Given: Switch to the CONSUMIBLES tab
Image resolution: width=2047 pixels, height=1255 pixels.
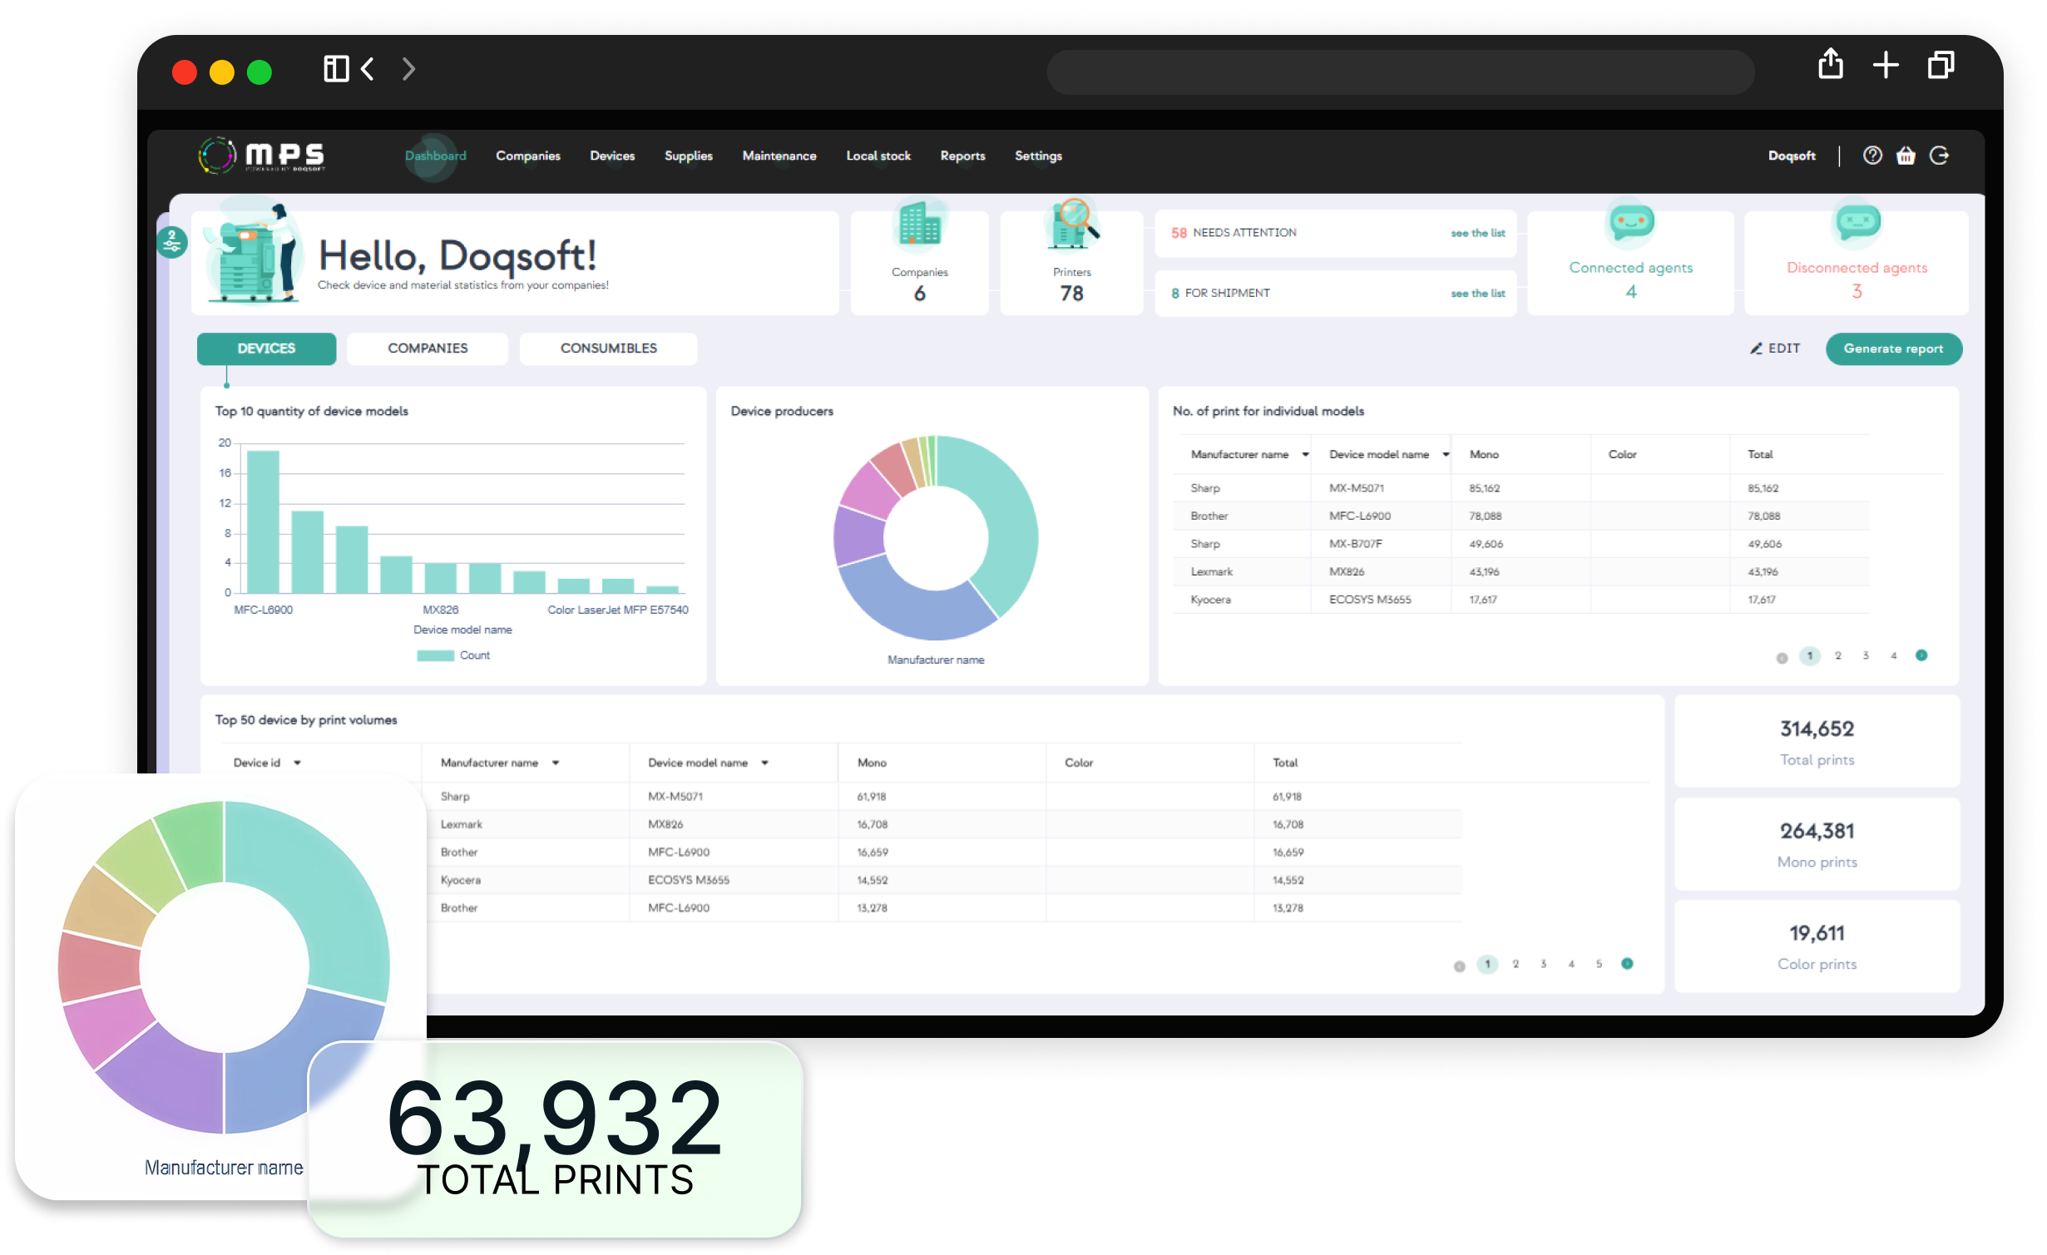Looking at the screenshot, I should tap(608, 348).
